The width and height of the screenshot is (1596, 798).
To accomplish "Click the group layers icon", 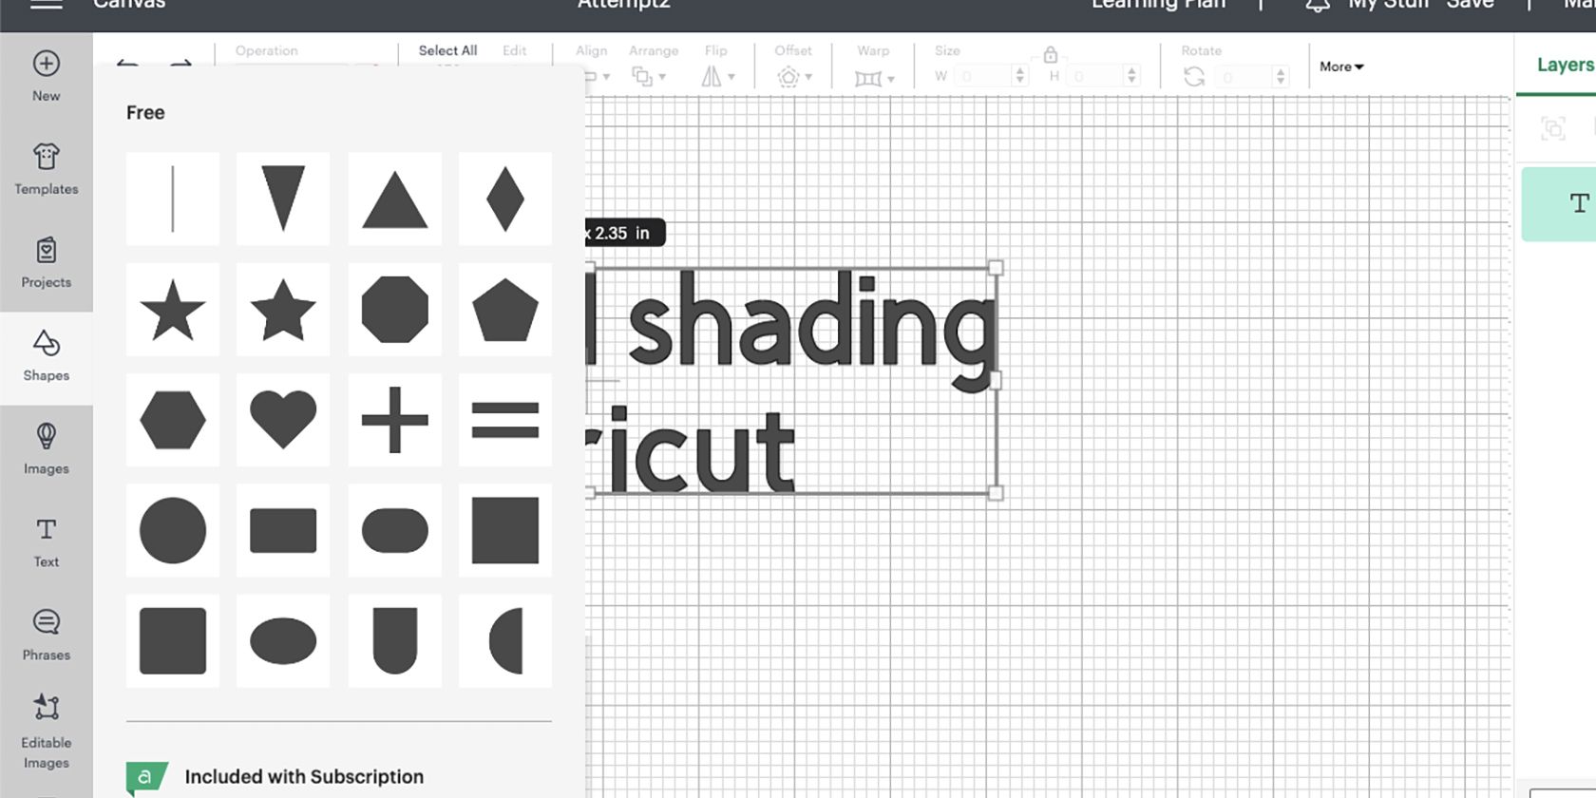I will (1553, 128).
